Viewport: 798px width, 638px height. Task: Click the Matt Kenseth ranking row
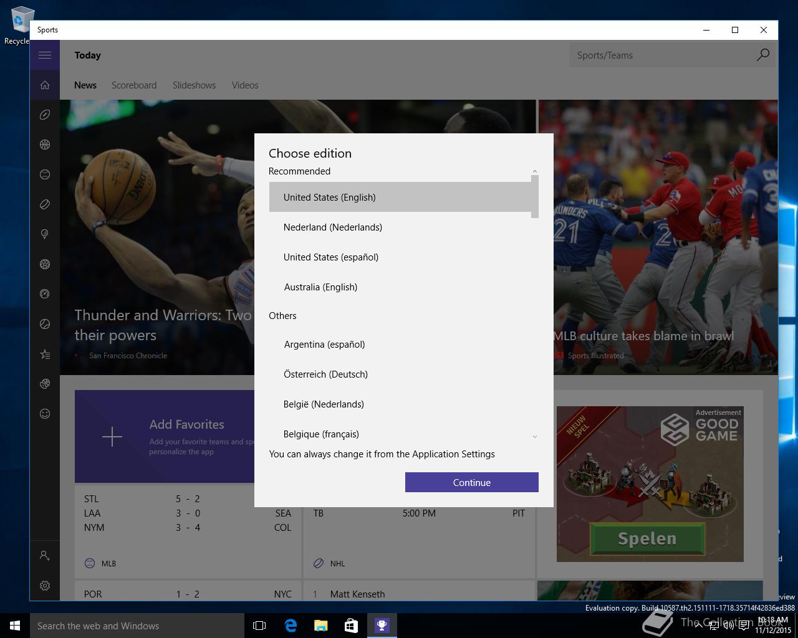pos(419,594)
